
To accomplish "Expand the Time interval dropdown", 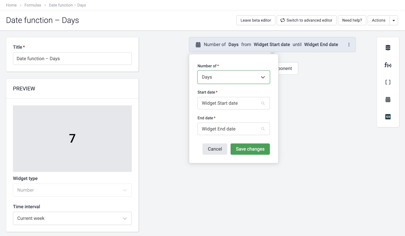I will pyautogui.click(x=72, y=218).
